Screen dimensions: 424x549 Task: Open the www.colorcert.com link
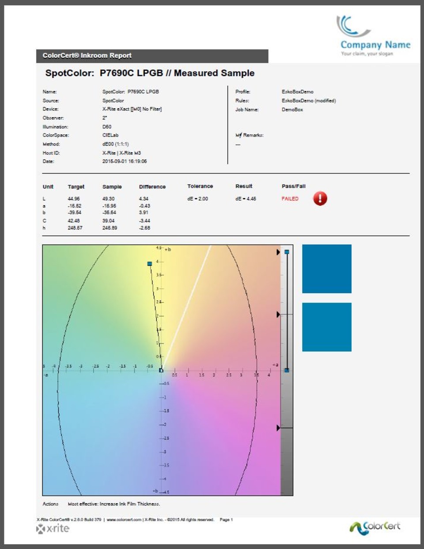pos(124,520)
